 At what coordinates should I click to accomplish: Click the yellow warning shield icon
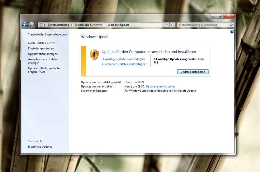coord(94,54)
